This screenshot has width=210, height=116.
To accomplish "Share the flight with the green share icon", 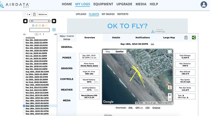I will click(x=194, y=37).
